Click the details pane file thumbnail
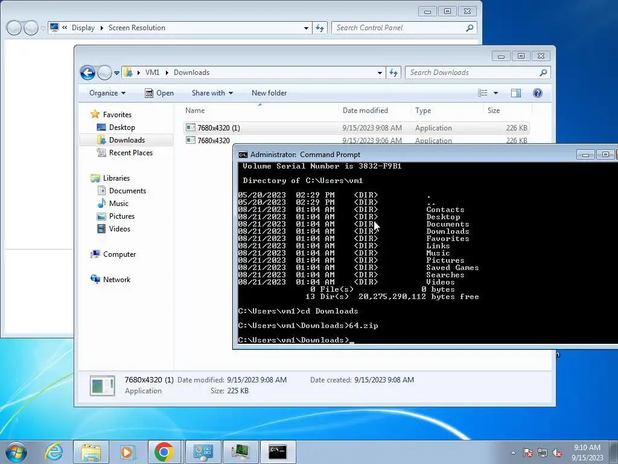The image size is (618, 464). click(x=103, y=385)
